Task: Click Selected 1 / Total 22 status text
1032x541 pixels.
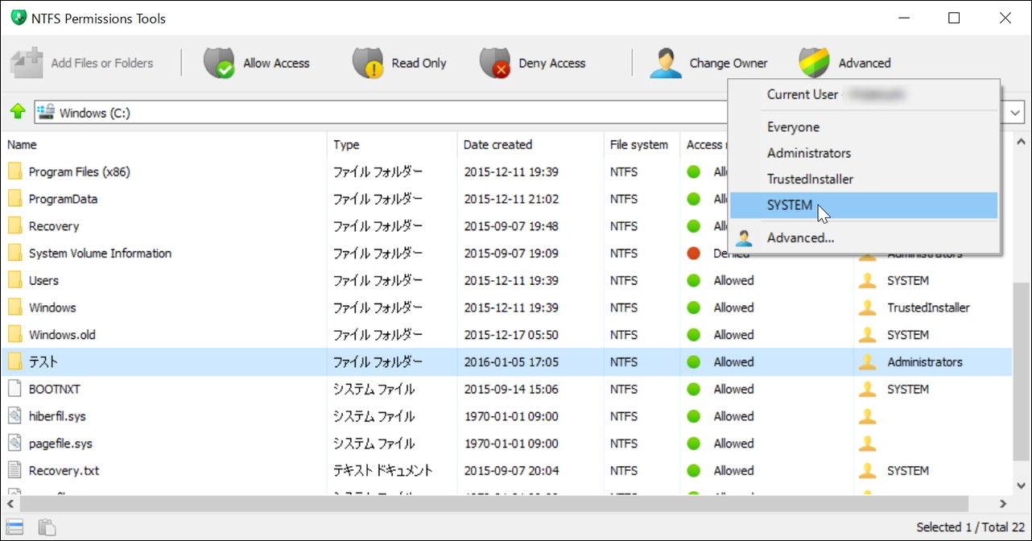Action: 970,527
